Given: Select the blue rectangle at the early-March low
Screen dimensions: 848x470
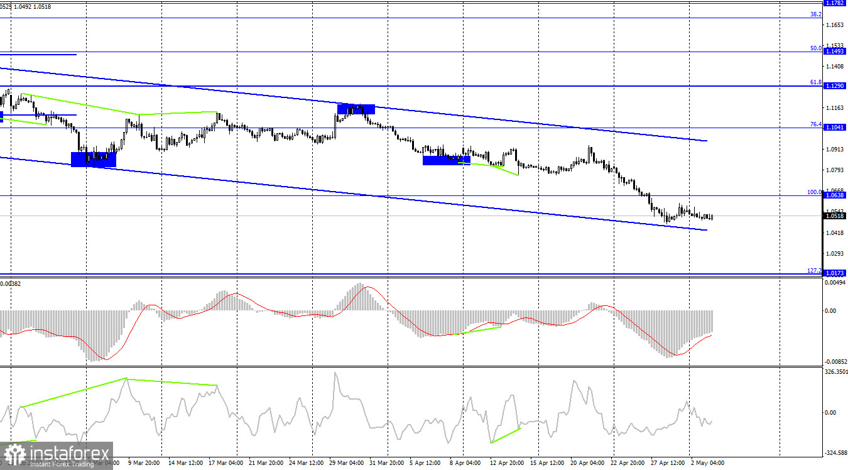Looking at the screenshot, I should pos(94,160).
